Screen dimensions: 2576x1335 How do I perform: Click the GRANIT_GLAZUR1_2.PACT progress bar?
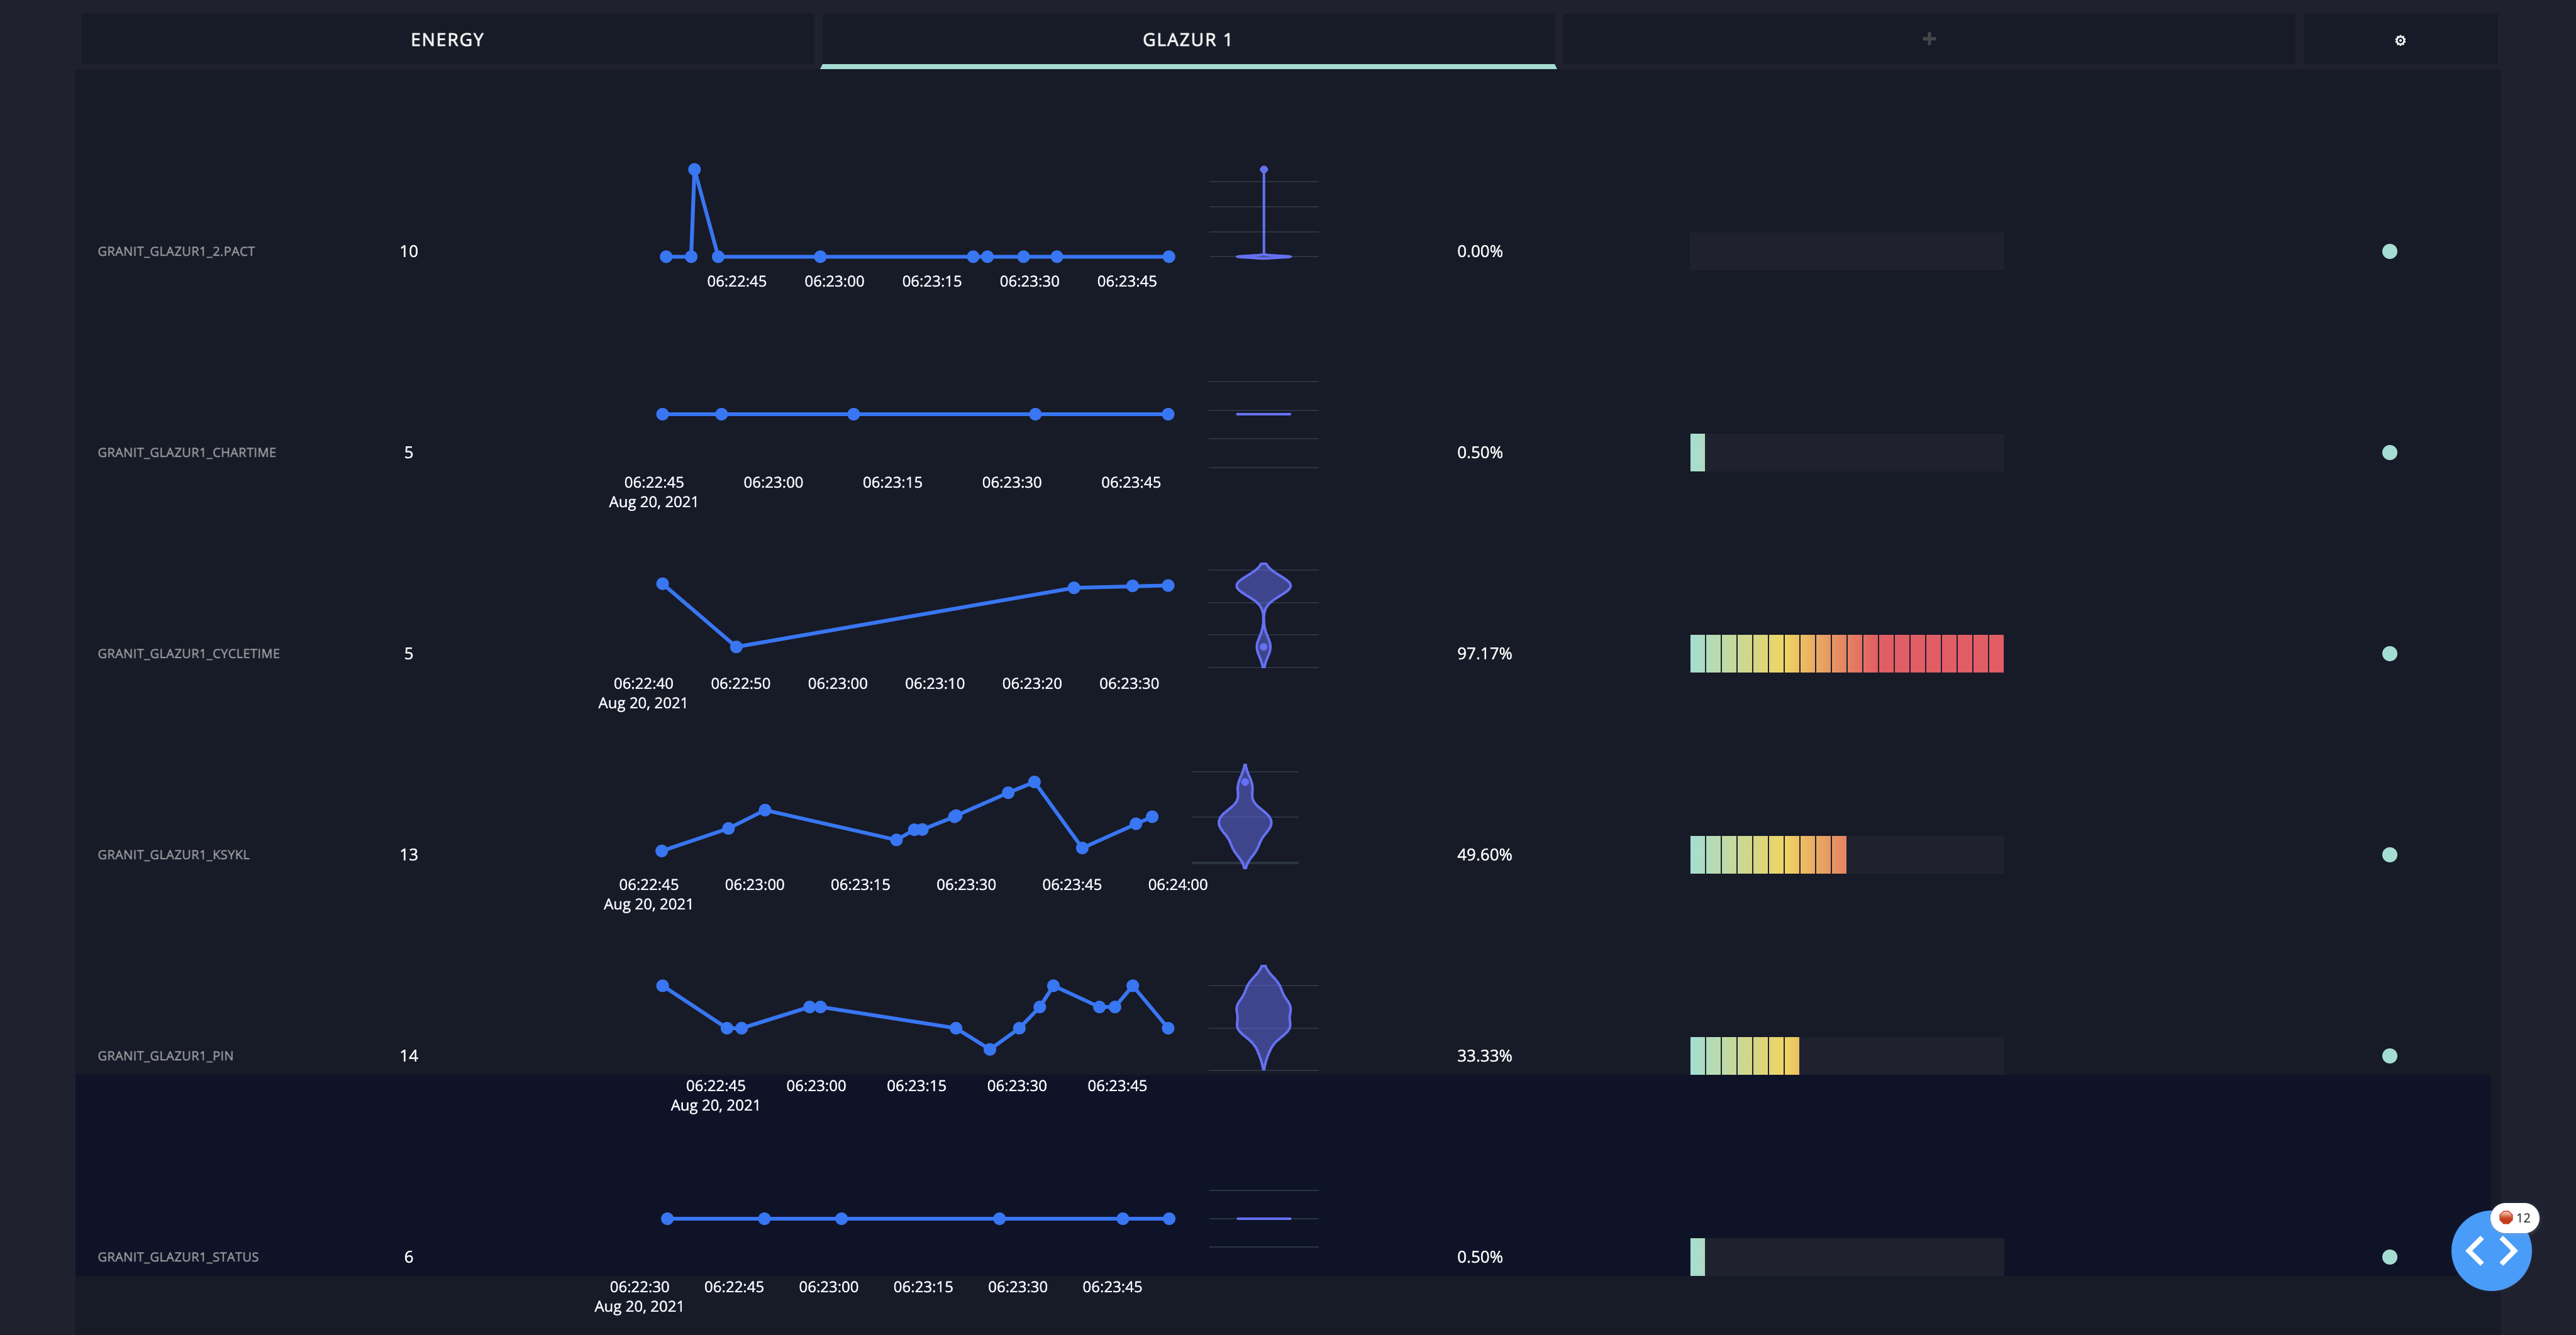1846,251
